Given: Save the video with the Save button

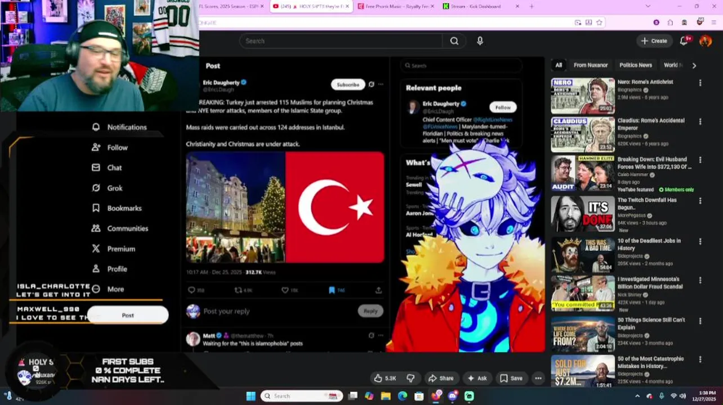Looking at the screenshot, I should [511, 379].
